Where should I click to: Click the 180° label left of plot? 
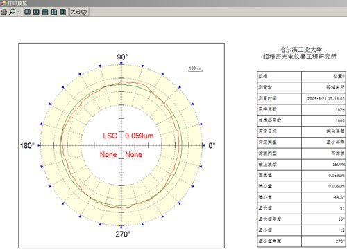(x=27, y=146)
